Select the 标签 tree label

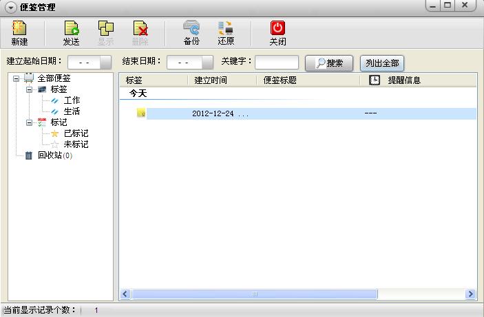click(59, 89)
